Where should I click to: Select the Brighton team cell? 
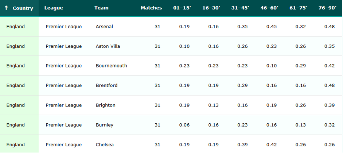[x=106, y=105]
